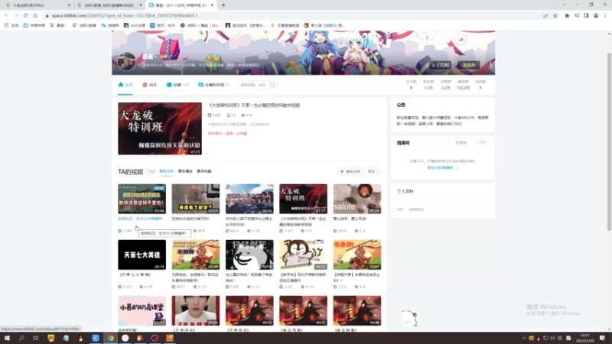Open the white dog meme video thumbnail
The height and width of the screenshot is (344, 612).
[249, 255]
